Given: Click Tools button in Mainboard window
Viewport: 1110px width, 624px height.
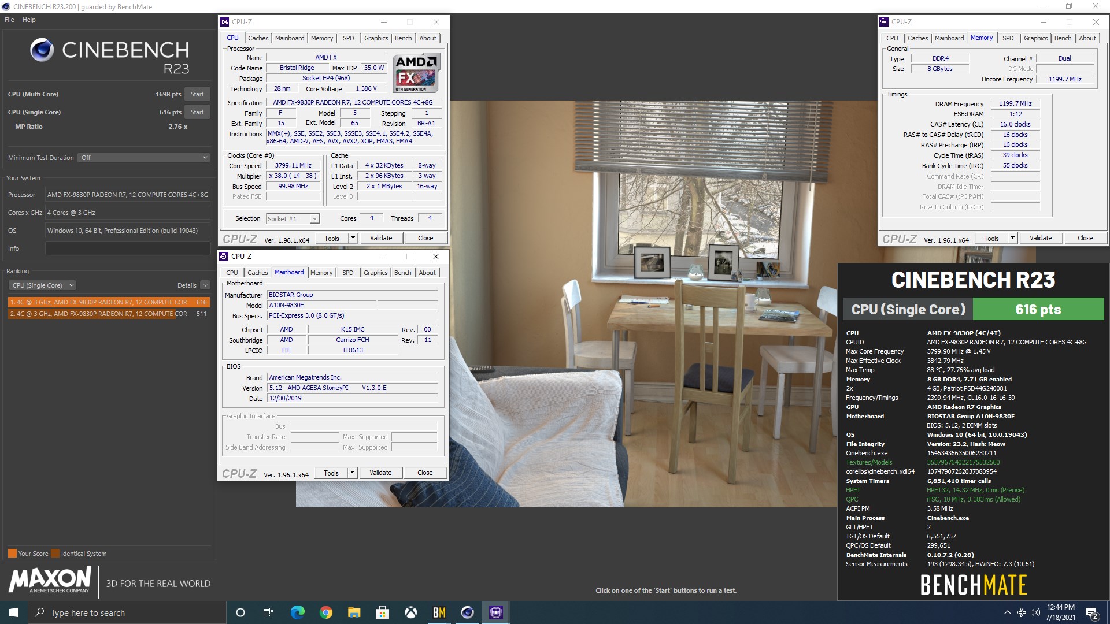Looking at the screenshot, I should click(x=331, y=473).
